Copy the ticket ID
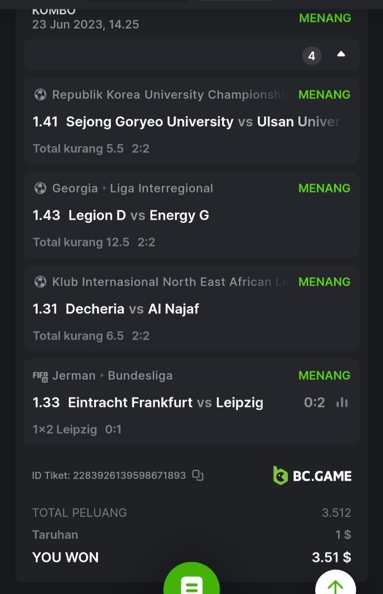Image resolution: width=383 pixels, height=594 pixels. point(198,475)
